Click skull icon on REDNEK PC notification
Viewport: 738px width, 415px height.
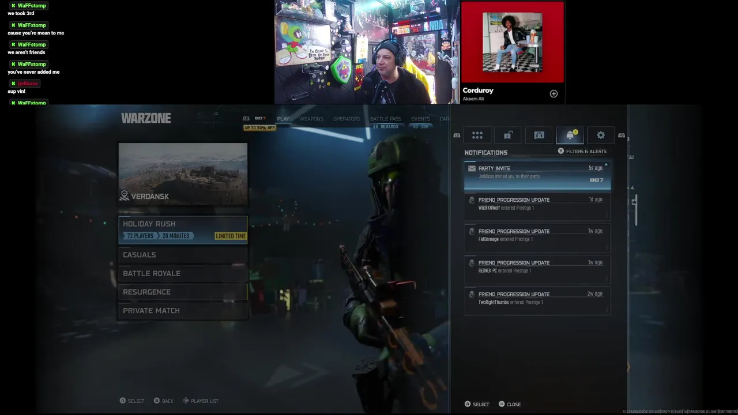[x=472, y=263]
